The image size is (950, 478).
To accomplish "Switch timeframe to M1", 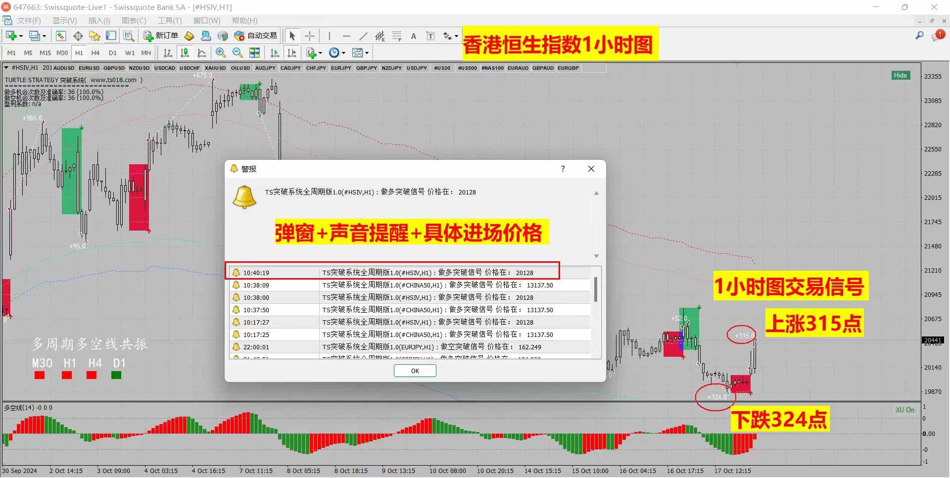I will (11, 53).
